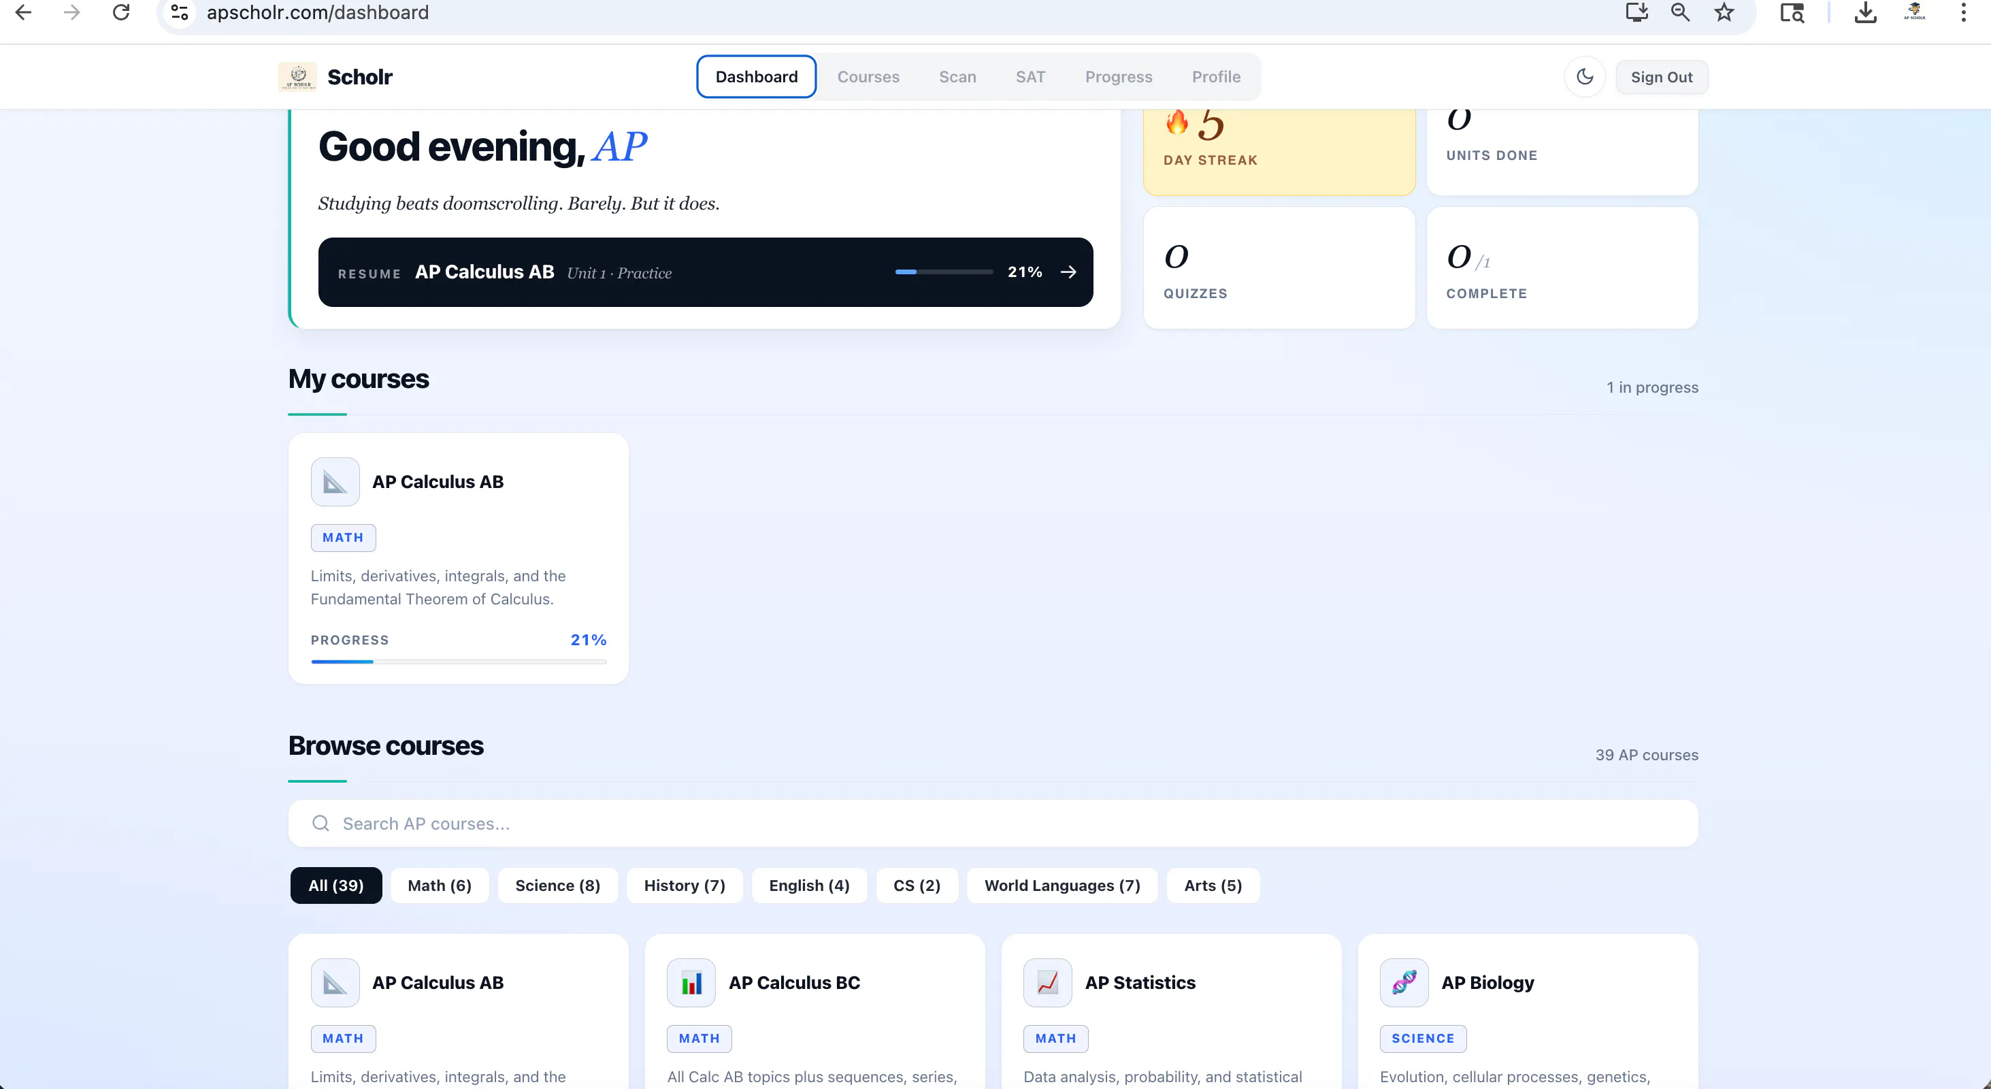Open the zoom magnifier icon in address bar
Screen dimensions: 1991x1089
tap(1679, 12)
